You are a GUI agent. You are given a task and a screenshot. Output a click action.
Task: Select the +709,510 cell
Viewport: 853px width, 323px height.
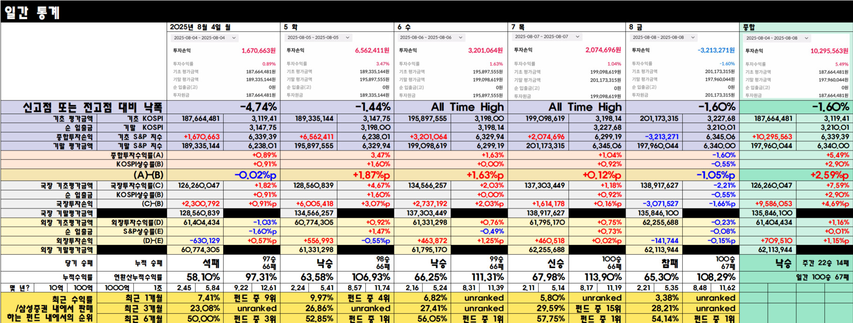(776, 241)
